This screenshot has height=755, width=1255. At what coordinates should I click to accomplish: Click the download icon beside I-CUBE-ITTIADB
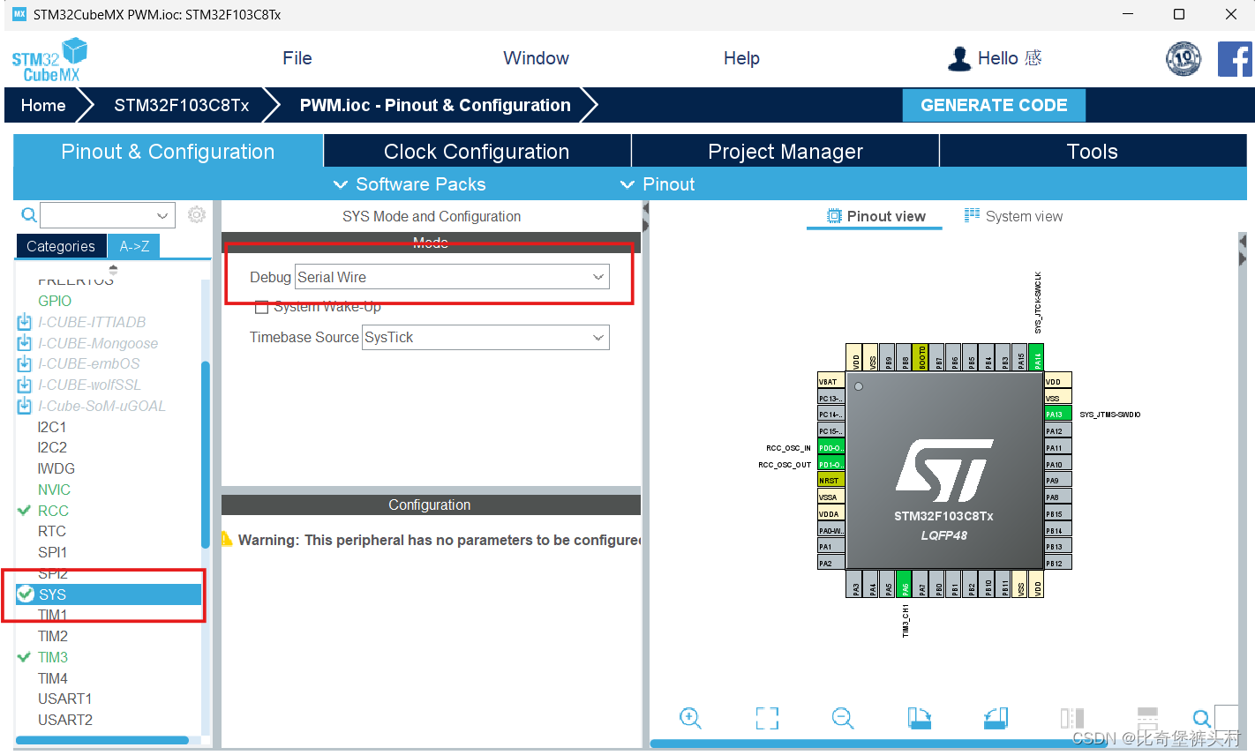(25, 322)
